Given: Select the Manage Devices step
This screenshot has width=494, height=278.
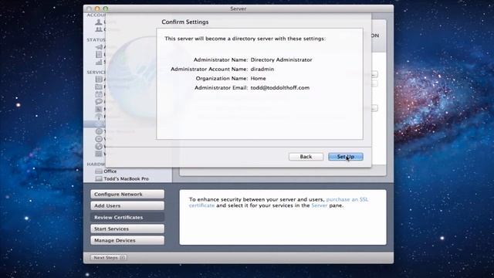Looking at the screenshot, I should pyautogui.click(x=127, y=240).
